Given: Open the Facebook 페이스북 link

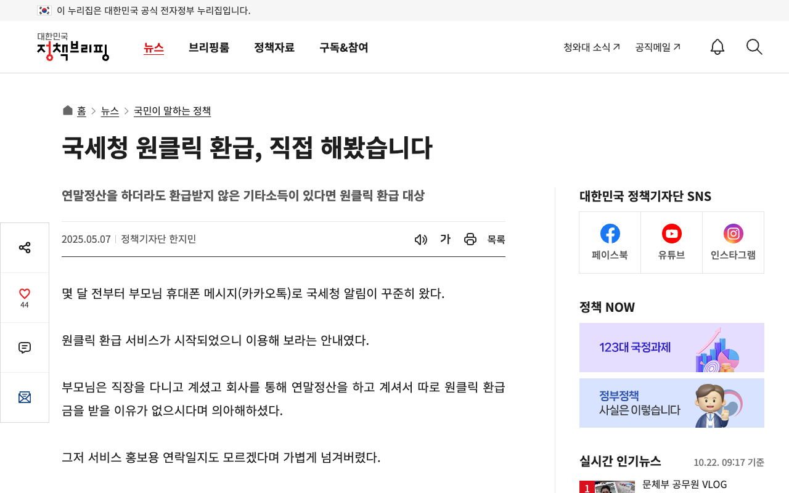Looking at the screenshot, I should 610,243.
